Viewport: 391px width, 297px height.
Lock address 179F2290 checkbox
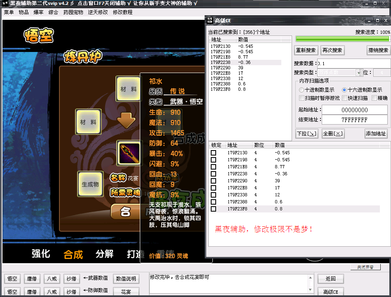214,181
